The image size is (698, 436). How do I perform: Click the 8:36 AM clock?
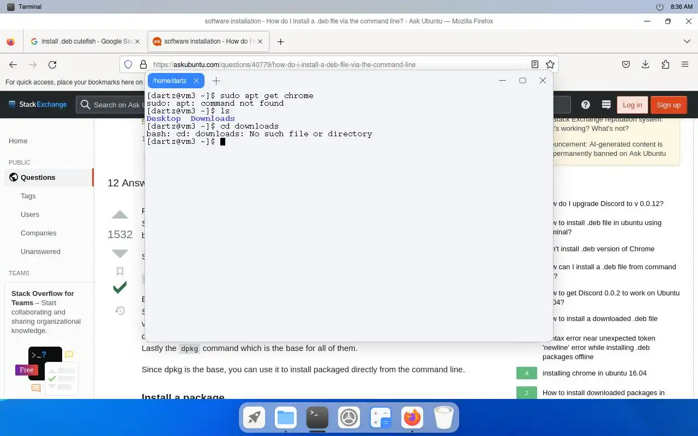click(x=681, y=7)
